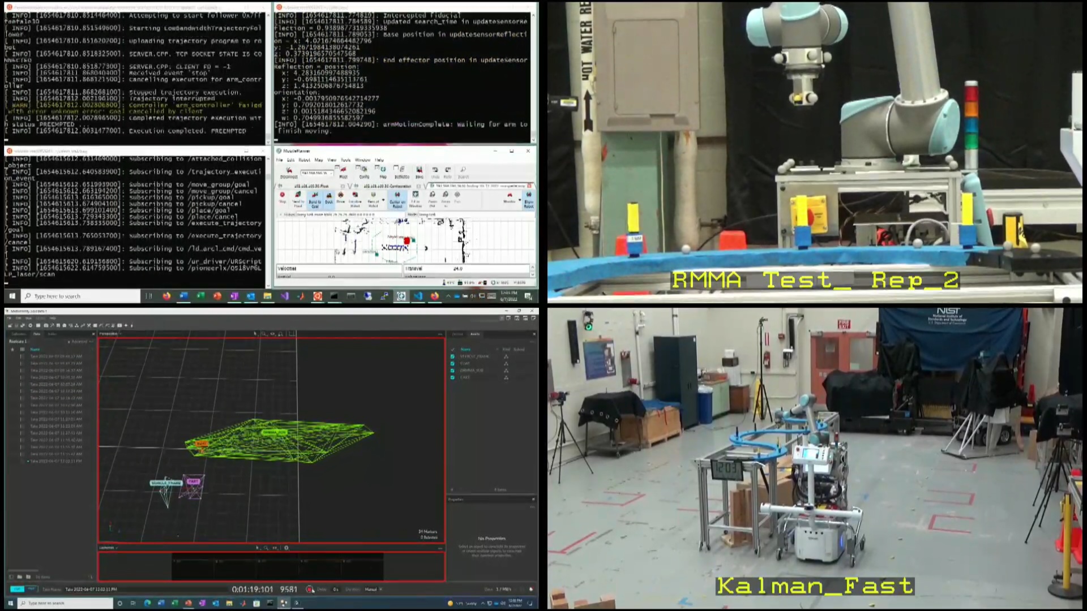Click the red Stop robot icon

click(x=282, y=197)
